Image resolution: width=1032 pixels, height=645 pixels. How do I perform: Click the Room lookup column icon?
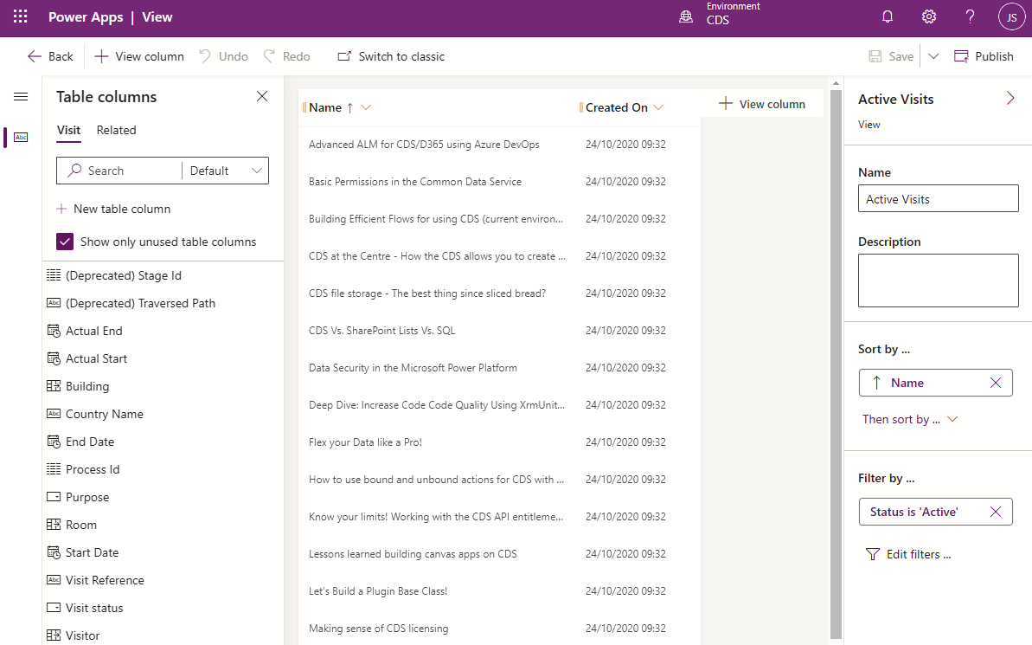(54, 525)
